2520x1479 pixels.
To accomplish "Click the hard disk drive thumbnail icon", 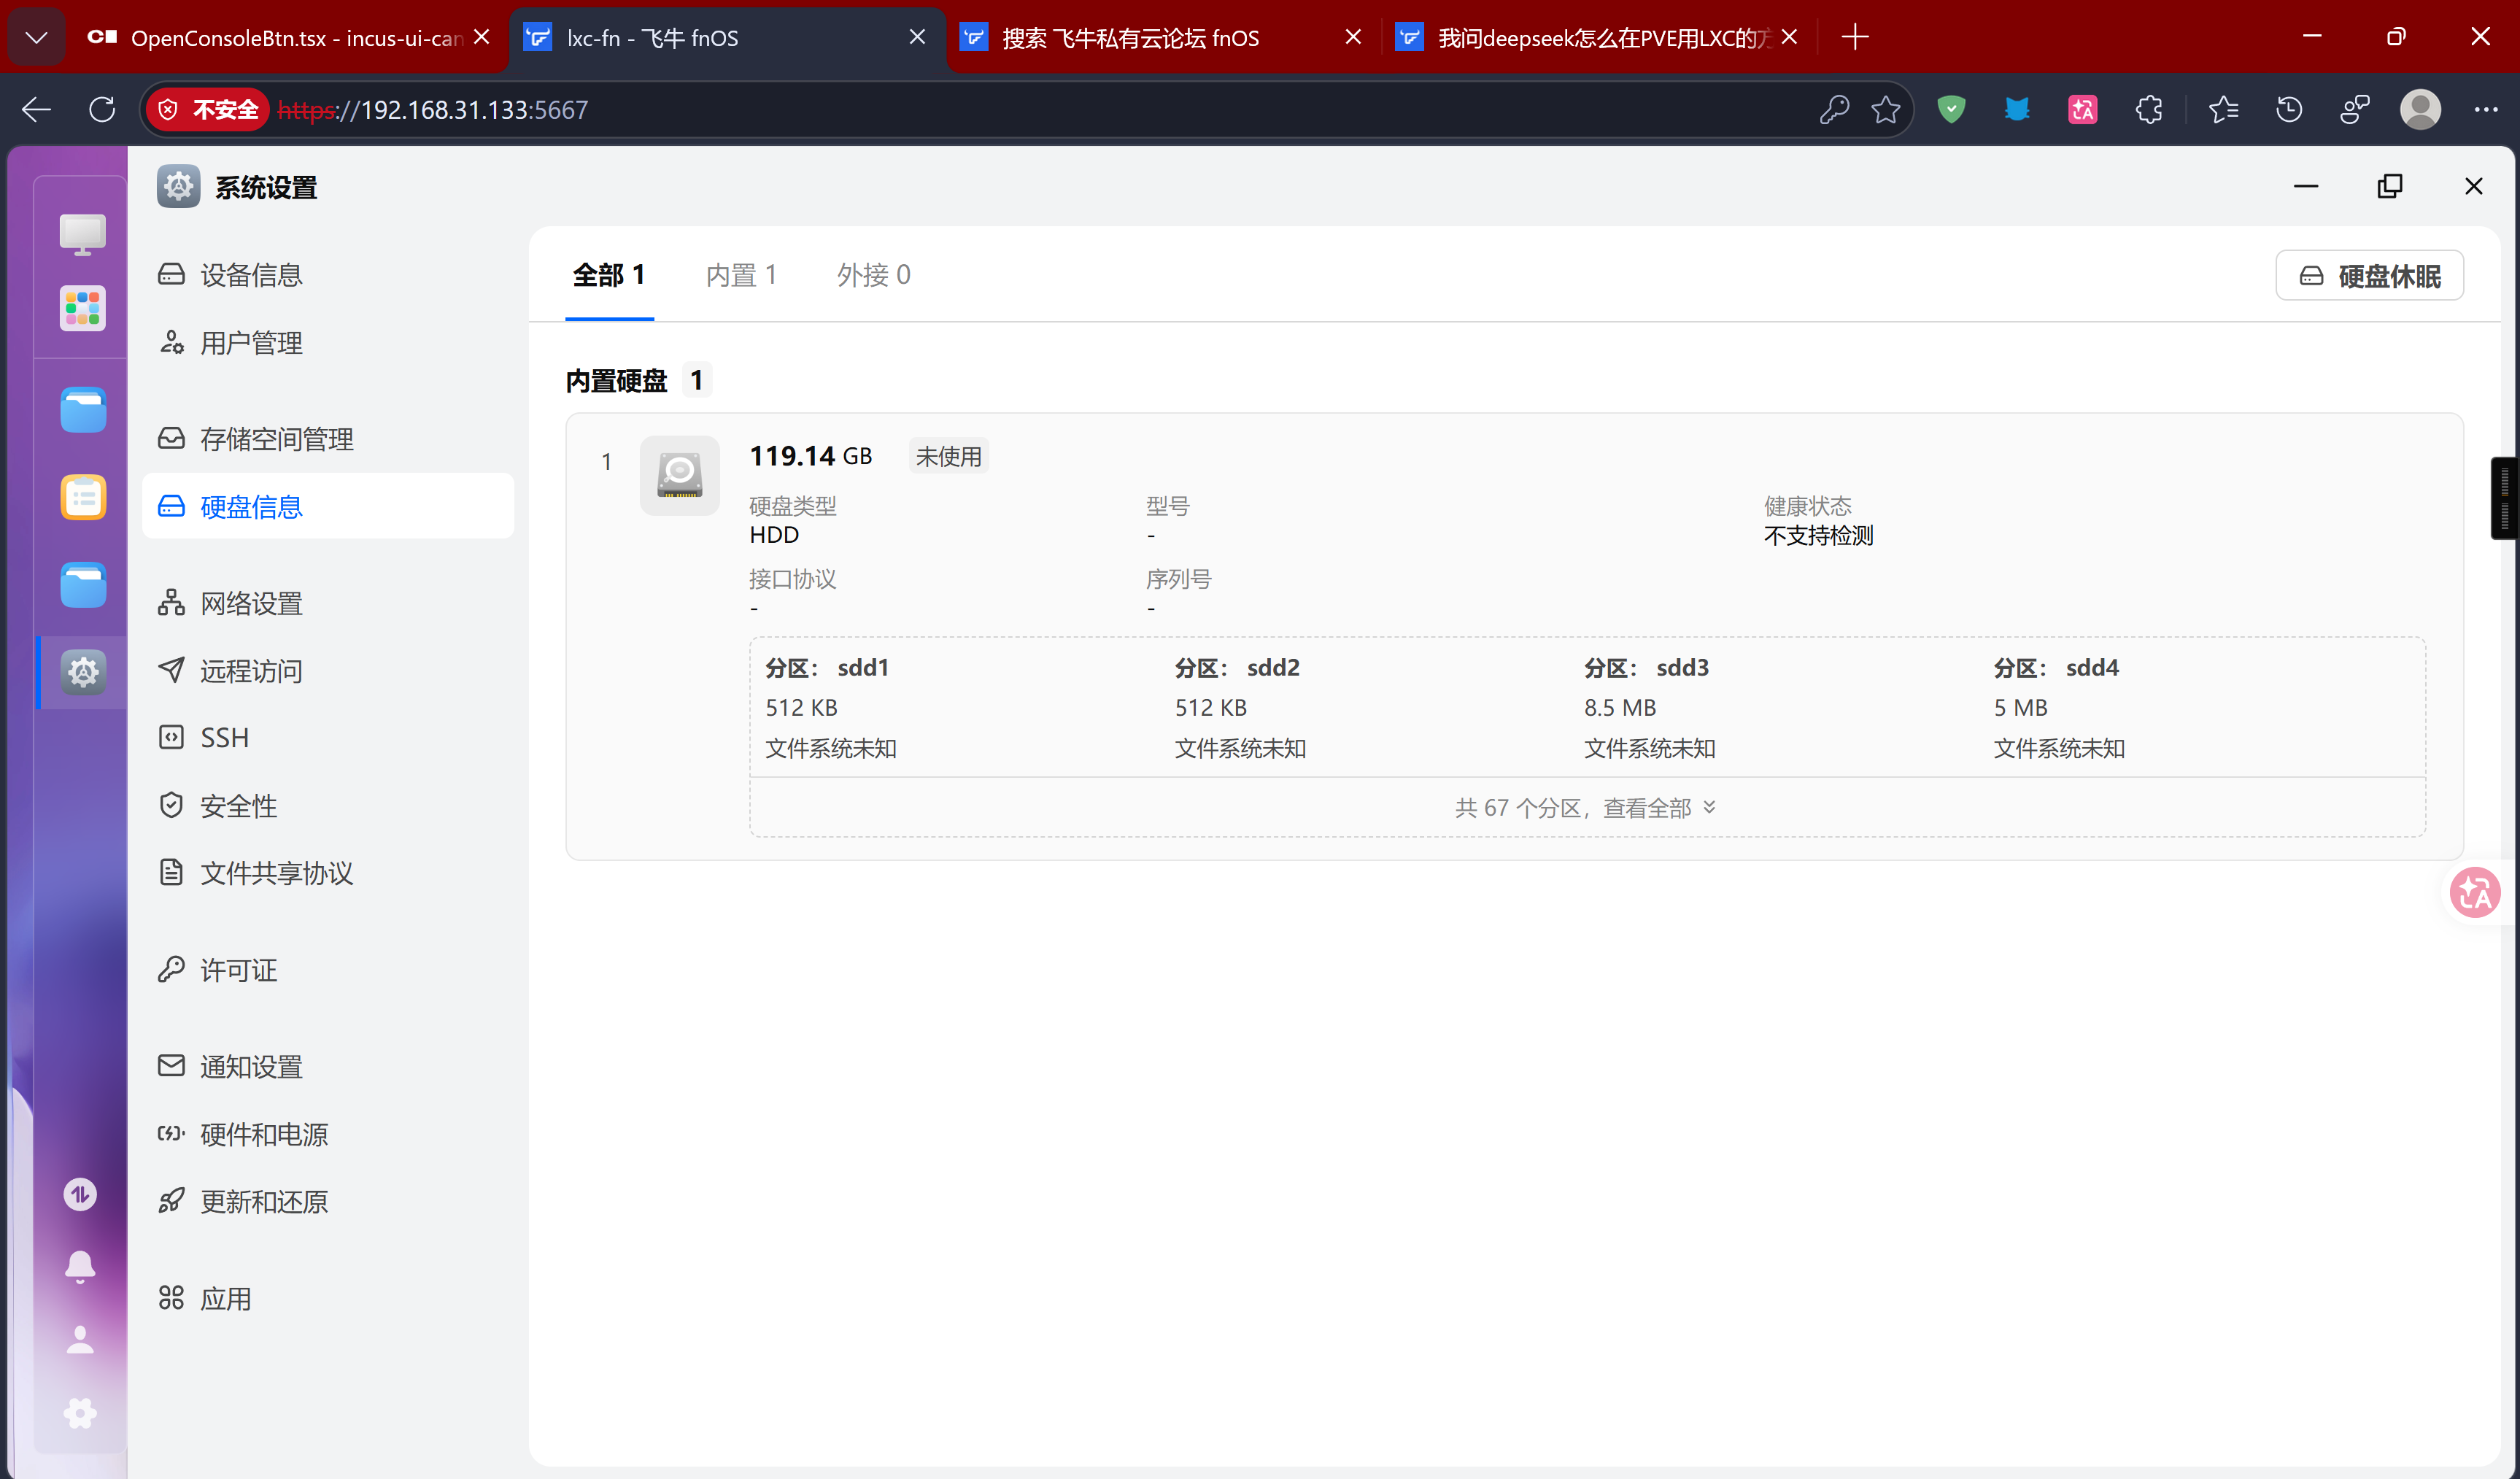I will [679, 475].
